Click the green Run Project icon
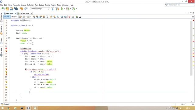The width and height of the screenshot is (195, 110). [62, 9]
